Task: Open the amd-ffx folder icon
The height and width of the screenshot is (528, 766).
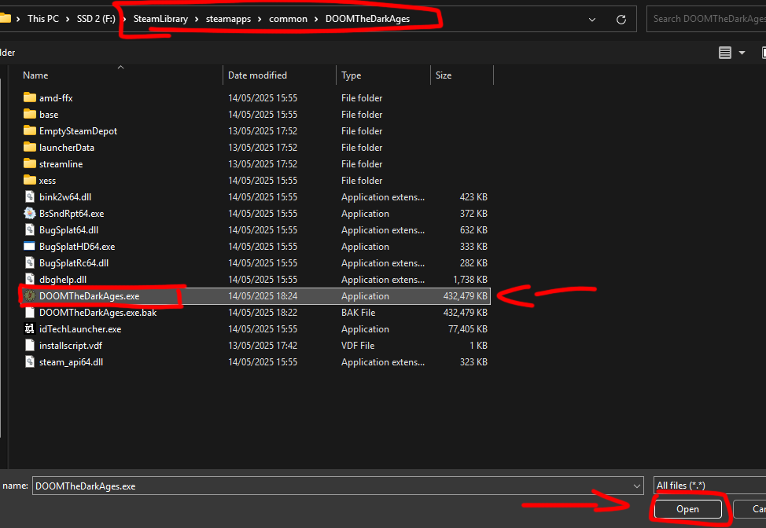Action: point(30,97)
